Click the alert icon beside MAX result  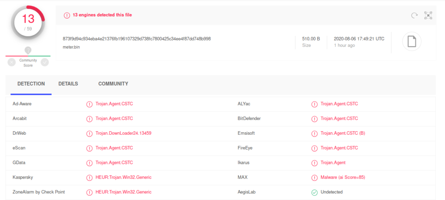click(x=314, y=177)
